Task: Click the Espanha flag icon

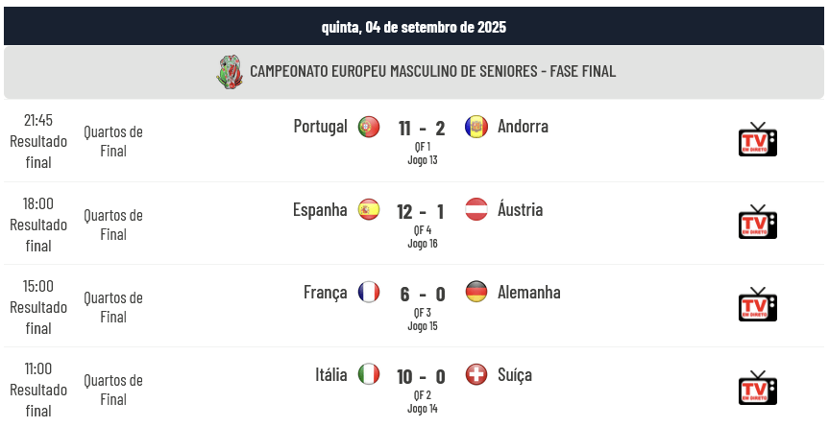Action: [369, 209]
